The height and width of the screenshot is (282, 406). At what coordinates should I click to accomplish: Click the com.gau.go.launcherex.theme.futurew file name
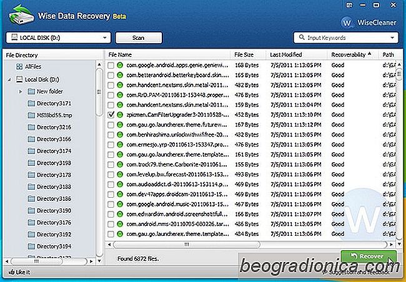click(177, 125)
